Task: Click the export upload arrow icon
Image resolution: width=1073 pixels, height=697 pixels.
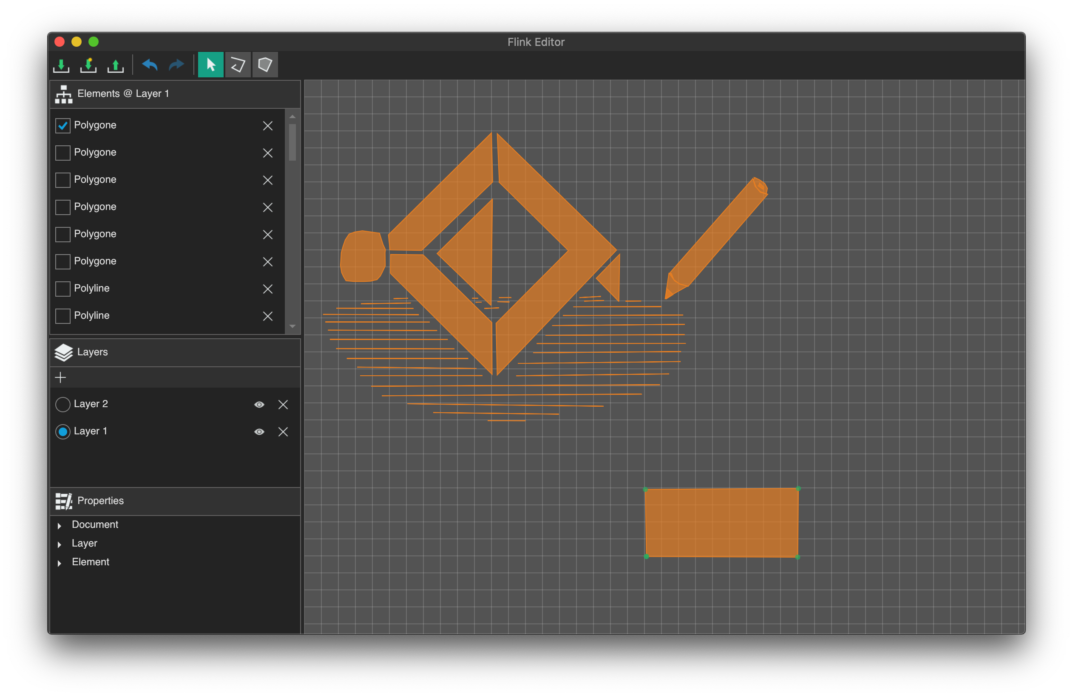Action: coord(115,65)
